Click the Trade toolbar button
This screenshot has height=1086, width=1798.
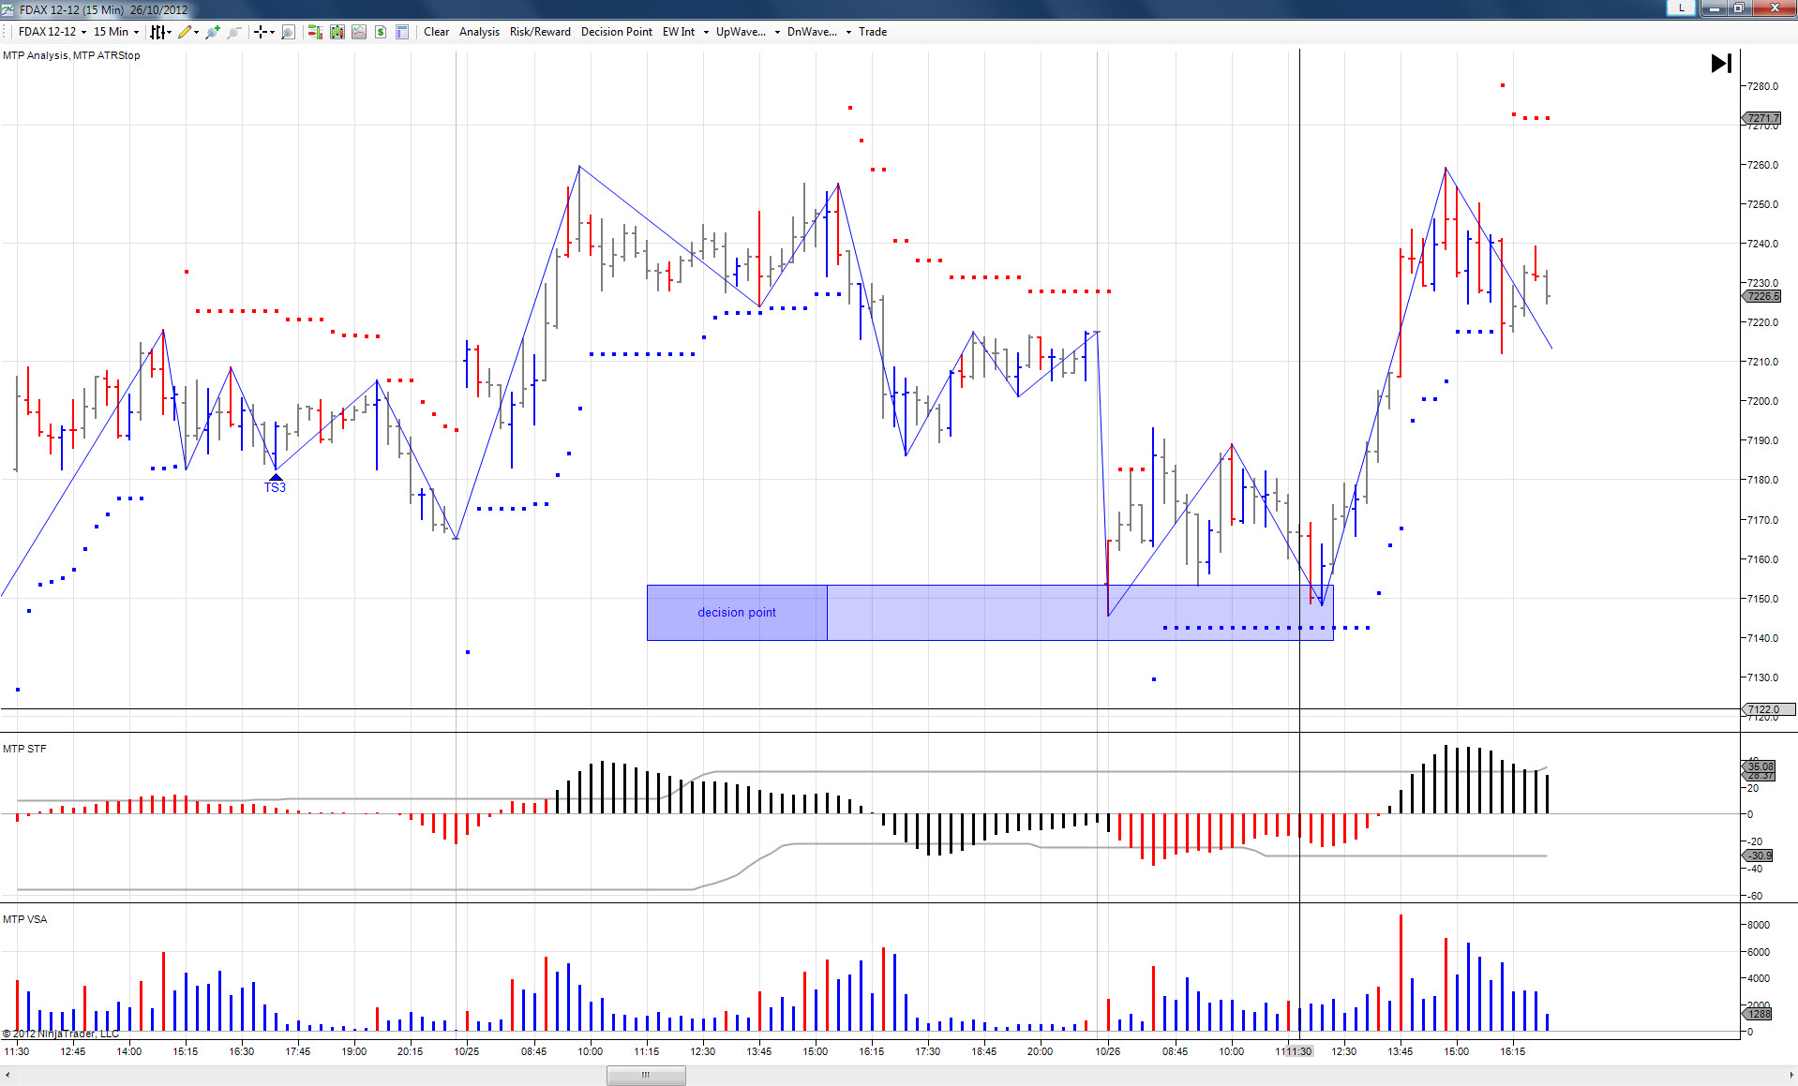tap(873, 32)
